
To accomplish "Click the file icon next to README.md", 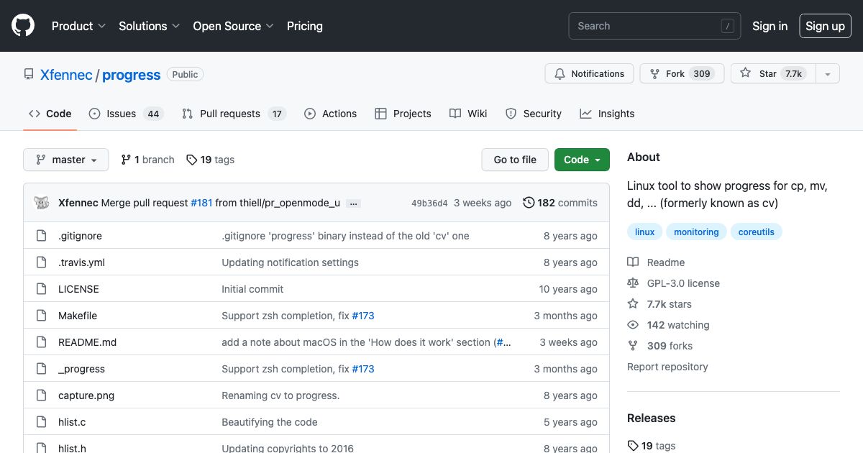I will click(x=41, y=342).
